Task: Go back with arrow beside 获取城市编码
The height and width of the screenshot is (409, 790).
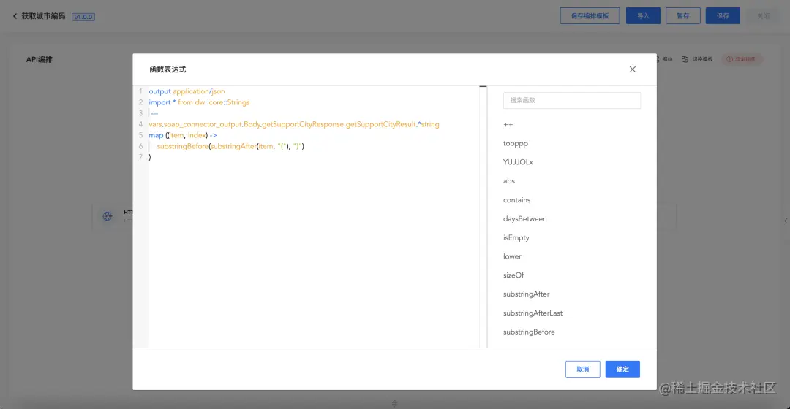Action: coord(15,16)
